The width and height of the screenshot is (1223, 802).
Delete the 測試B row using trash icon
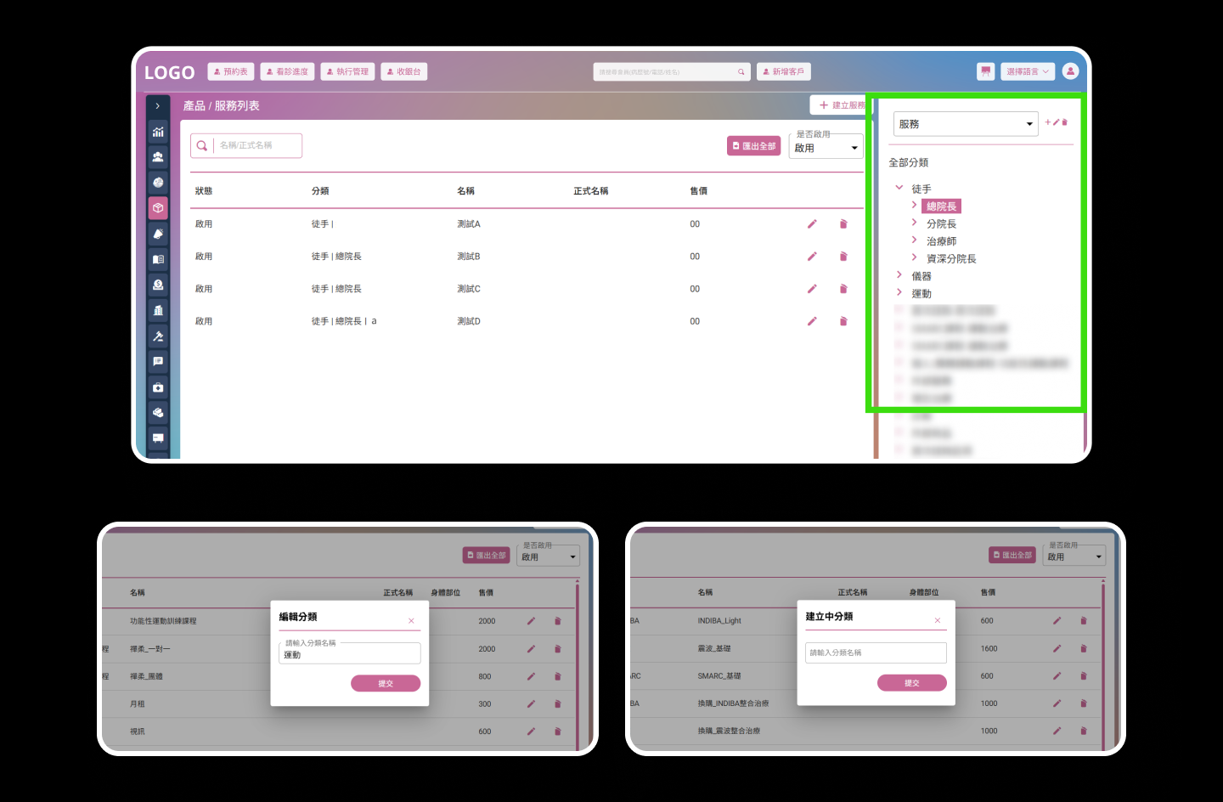pos(843,257)
